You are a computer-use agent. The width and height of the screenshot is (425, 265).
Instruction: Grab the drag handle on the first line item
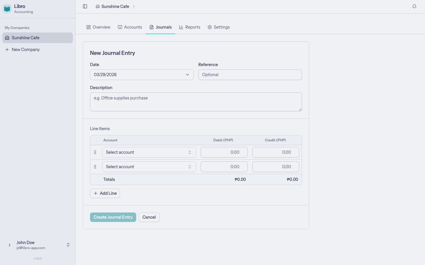pos(95,152)
